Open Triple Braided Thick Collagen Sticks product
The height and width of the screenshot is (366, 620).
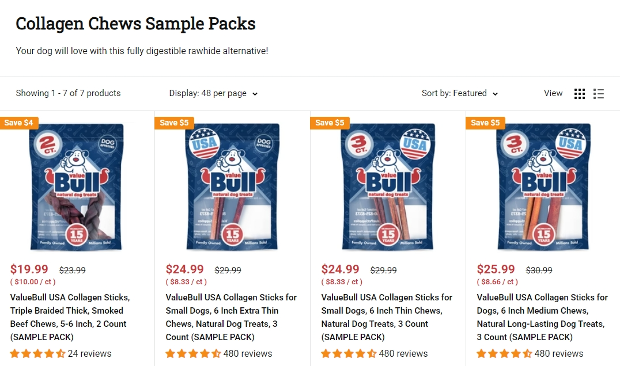(70, 317)
